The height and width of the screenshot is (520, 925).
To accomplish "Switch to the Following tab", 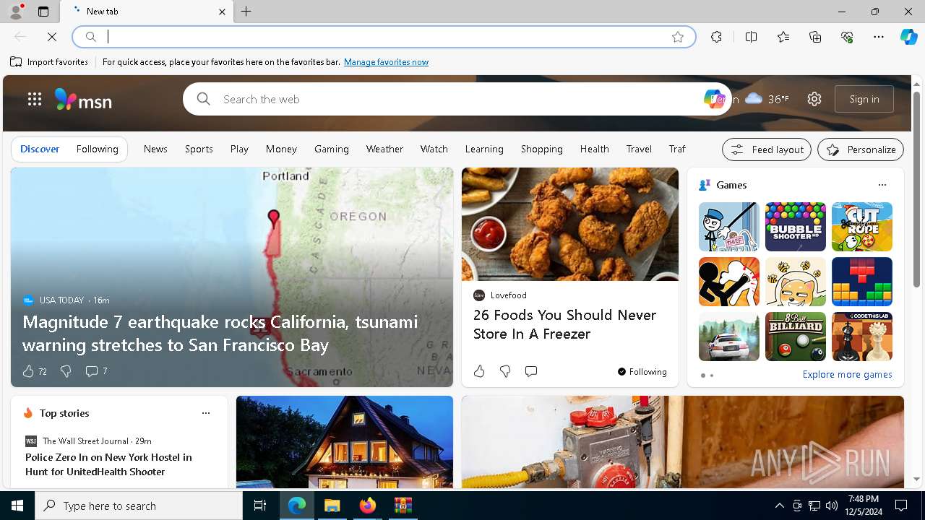I will tap(97, 149).
